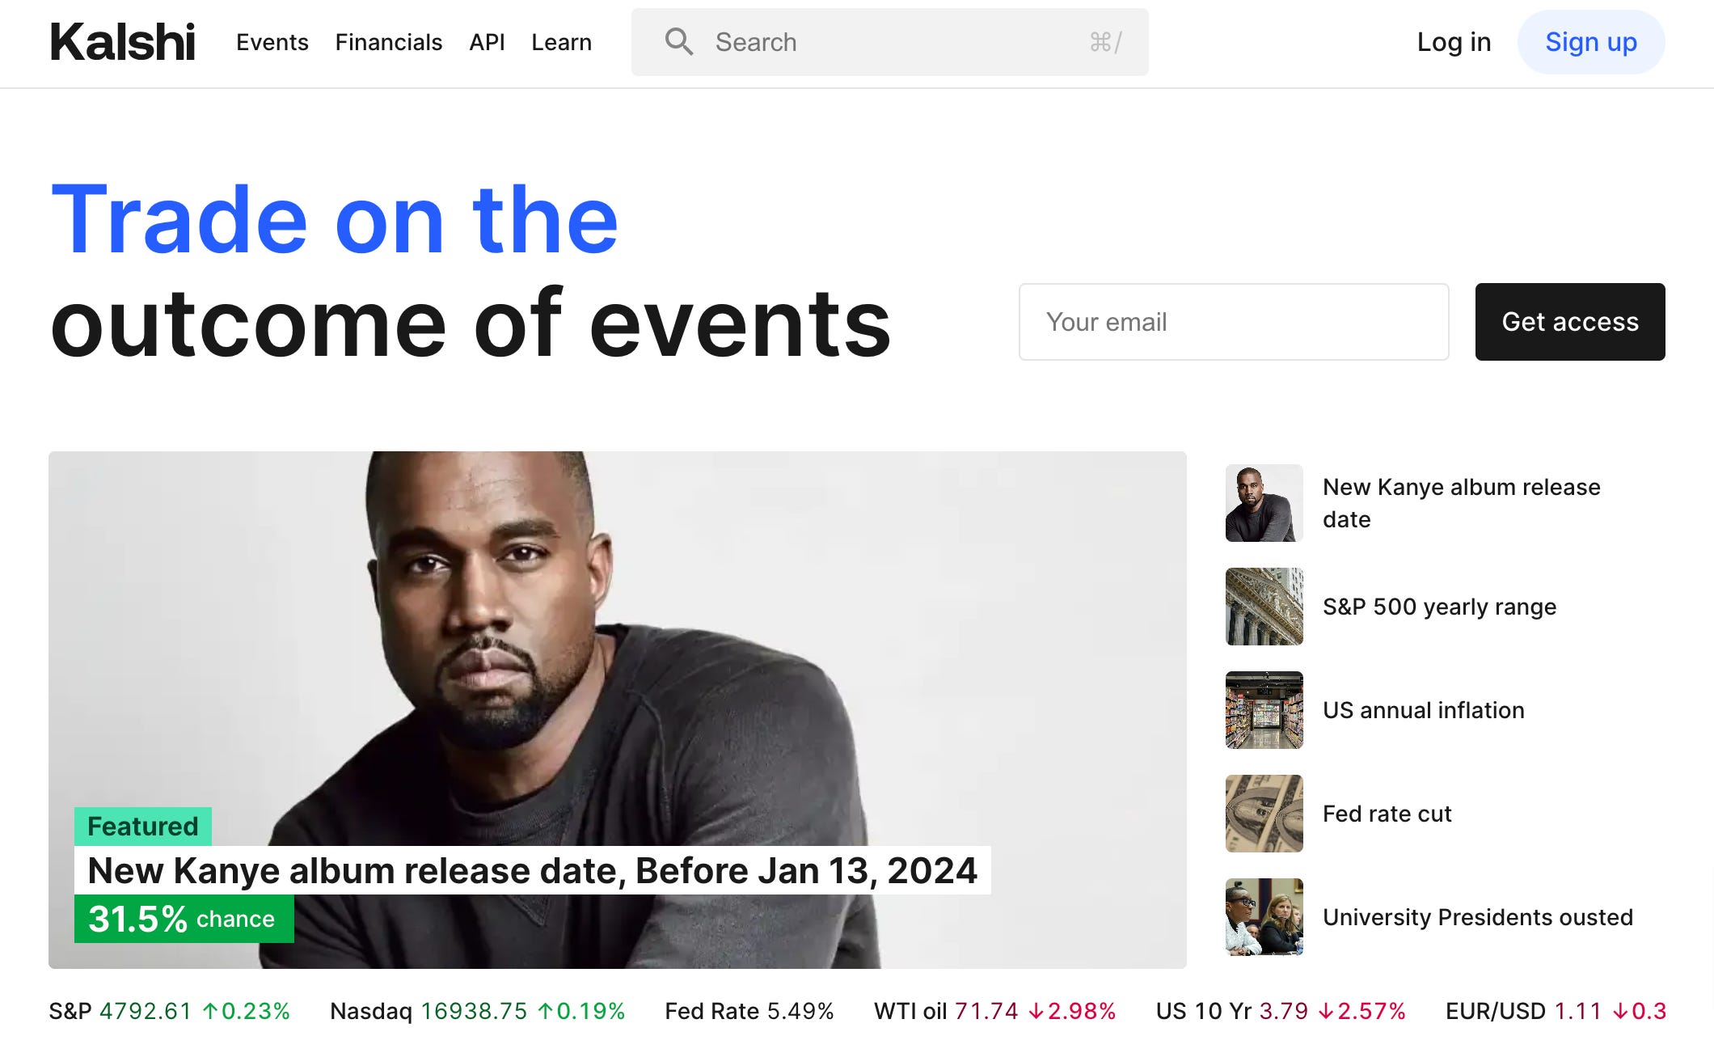Go to the API page

487,42
